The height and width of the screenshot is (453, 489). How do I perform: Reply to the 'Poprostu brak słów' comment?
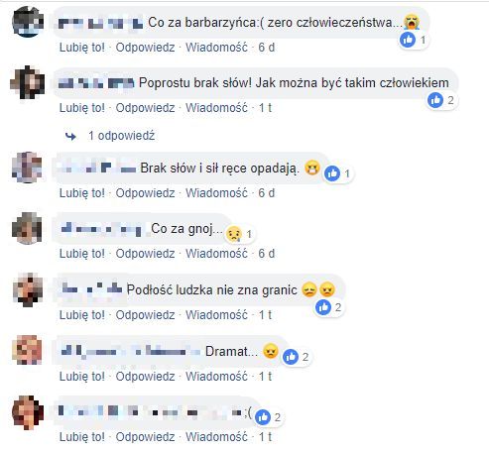coord(145,108)
